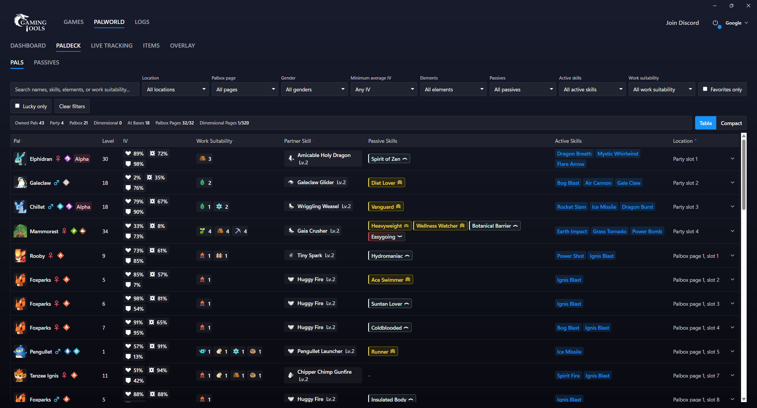Open the Gender filter dropdown
The height and width of the screenshot is (408, 757).
click(314, 89)
